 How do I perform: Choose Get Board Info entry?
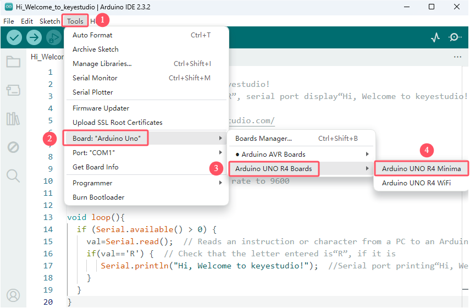[146, 167]
